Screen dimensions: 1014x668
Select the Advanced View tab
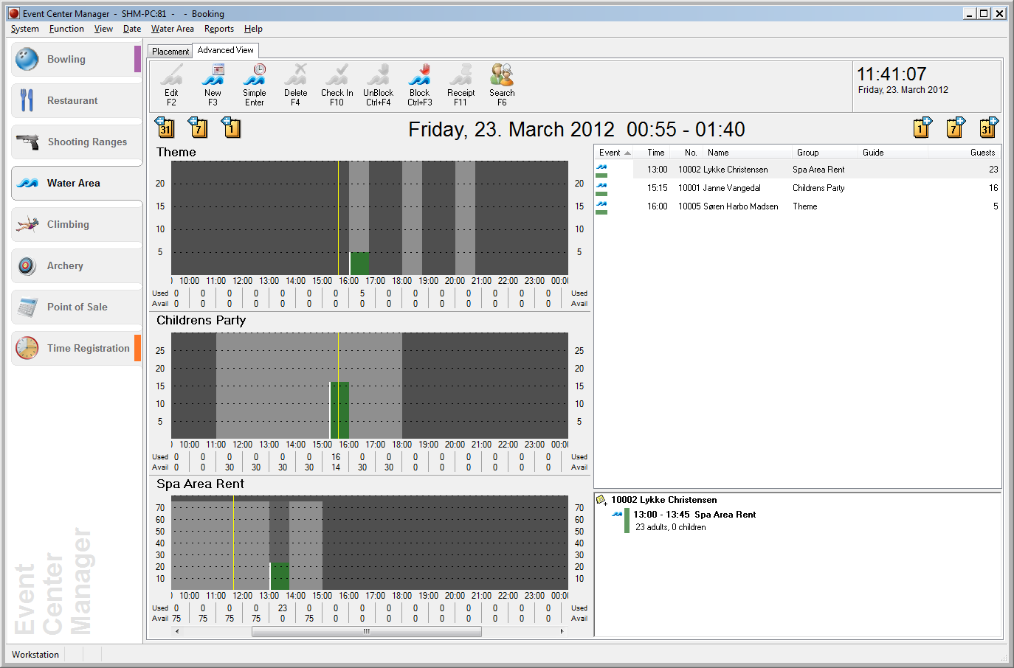coord(225,50)
